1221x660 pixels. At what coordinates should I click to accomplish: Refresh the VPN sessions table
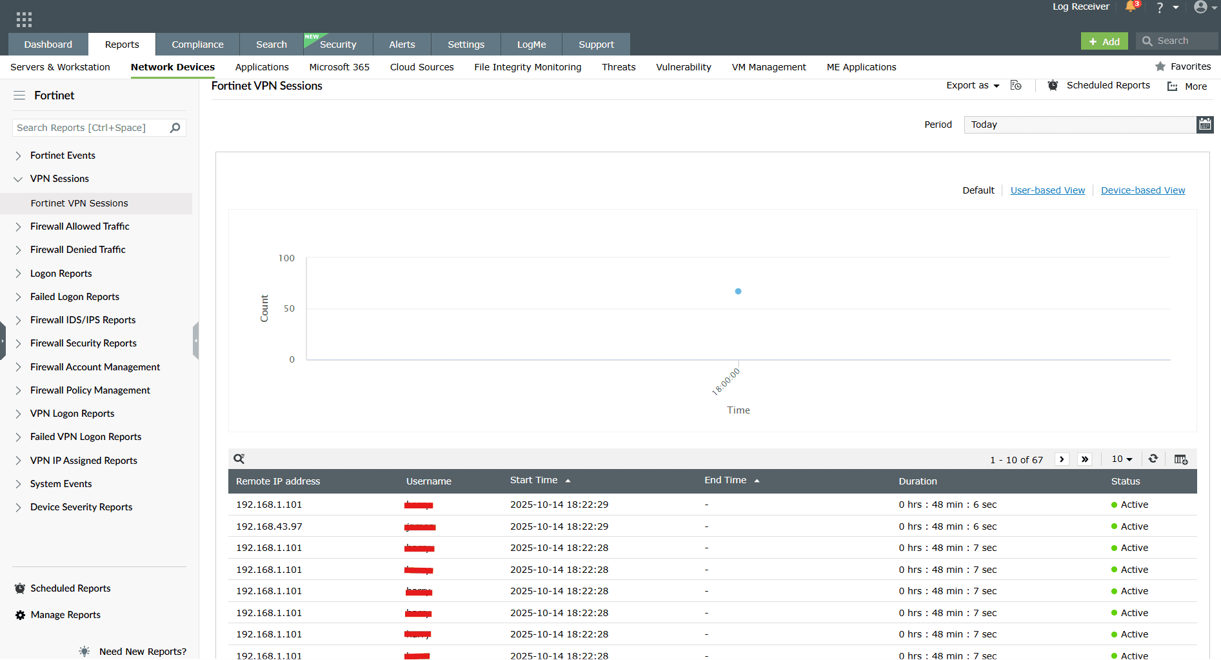(1153, 459)
